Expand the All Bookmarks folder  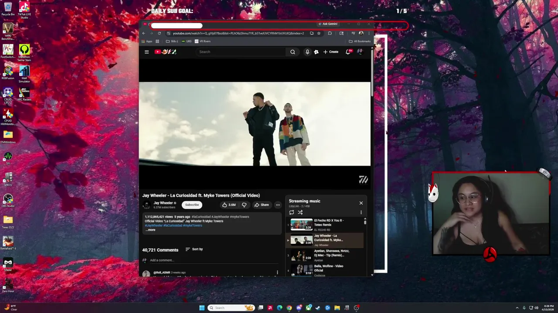[360, 41]
